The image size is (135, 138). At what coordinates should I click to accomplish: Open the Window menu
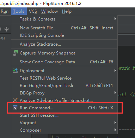(x=49, y=11)
